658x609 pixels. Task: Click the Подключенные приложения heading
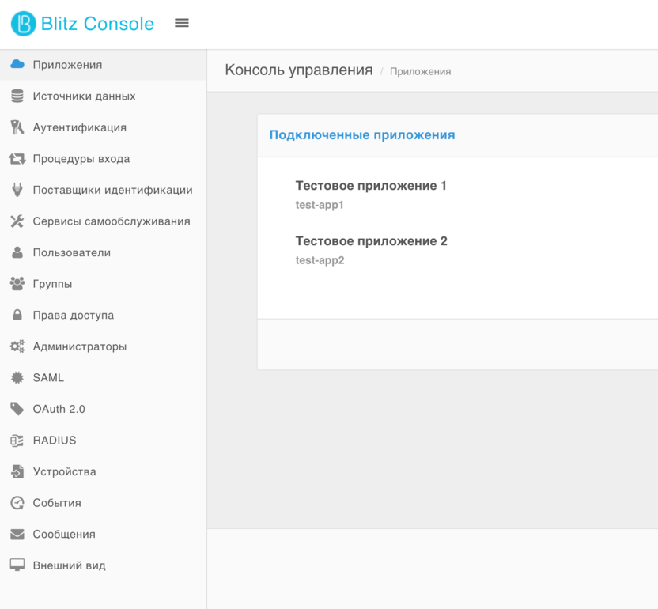[x=362, y=134]
